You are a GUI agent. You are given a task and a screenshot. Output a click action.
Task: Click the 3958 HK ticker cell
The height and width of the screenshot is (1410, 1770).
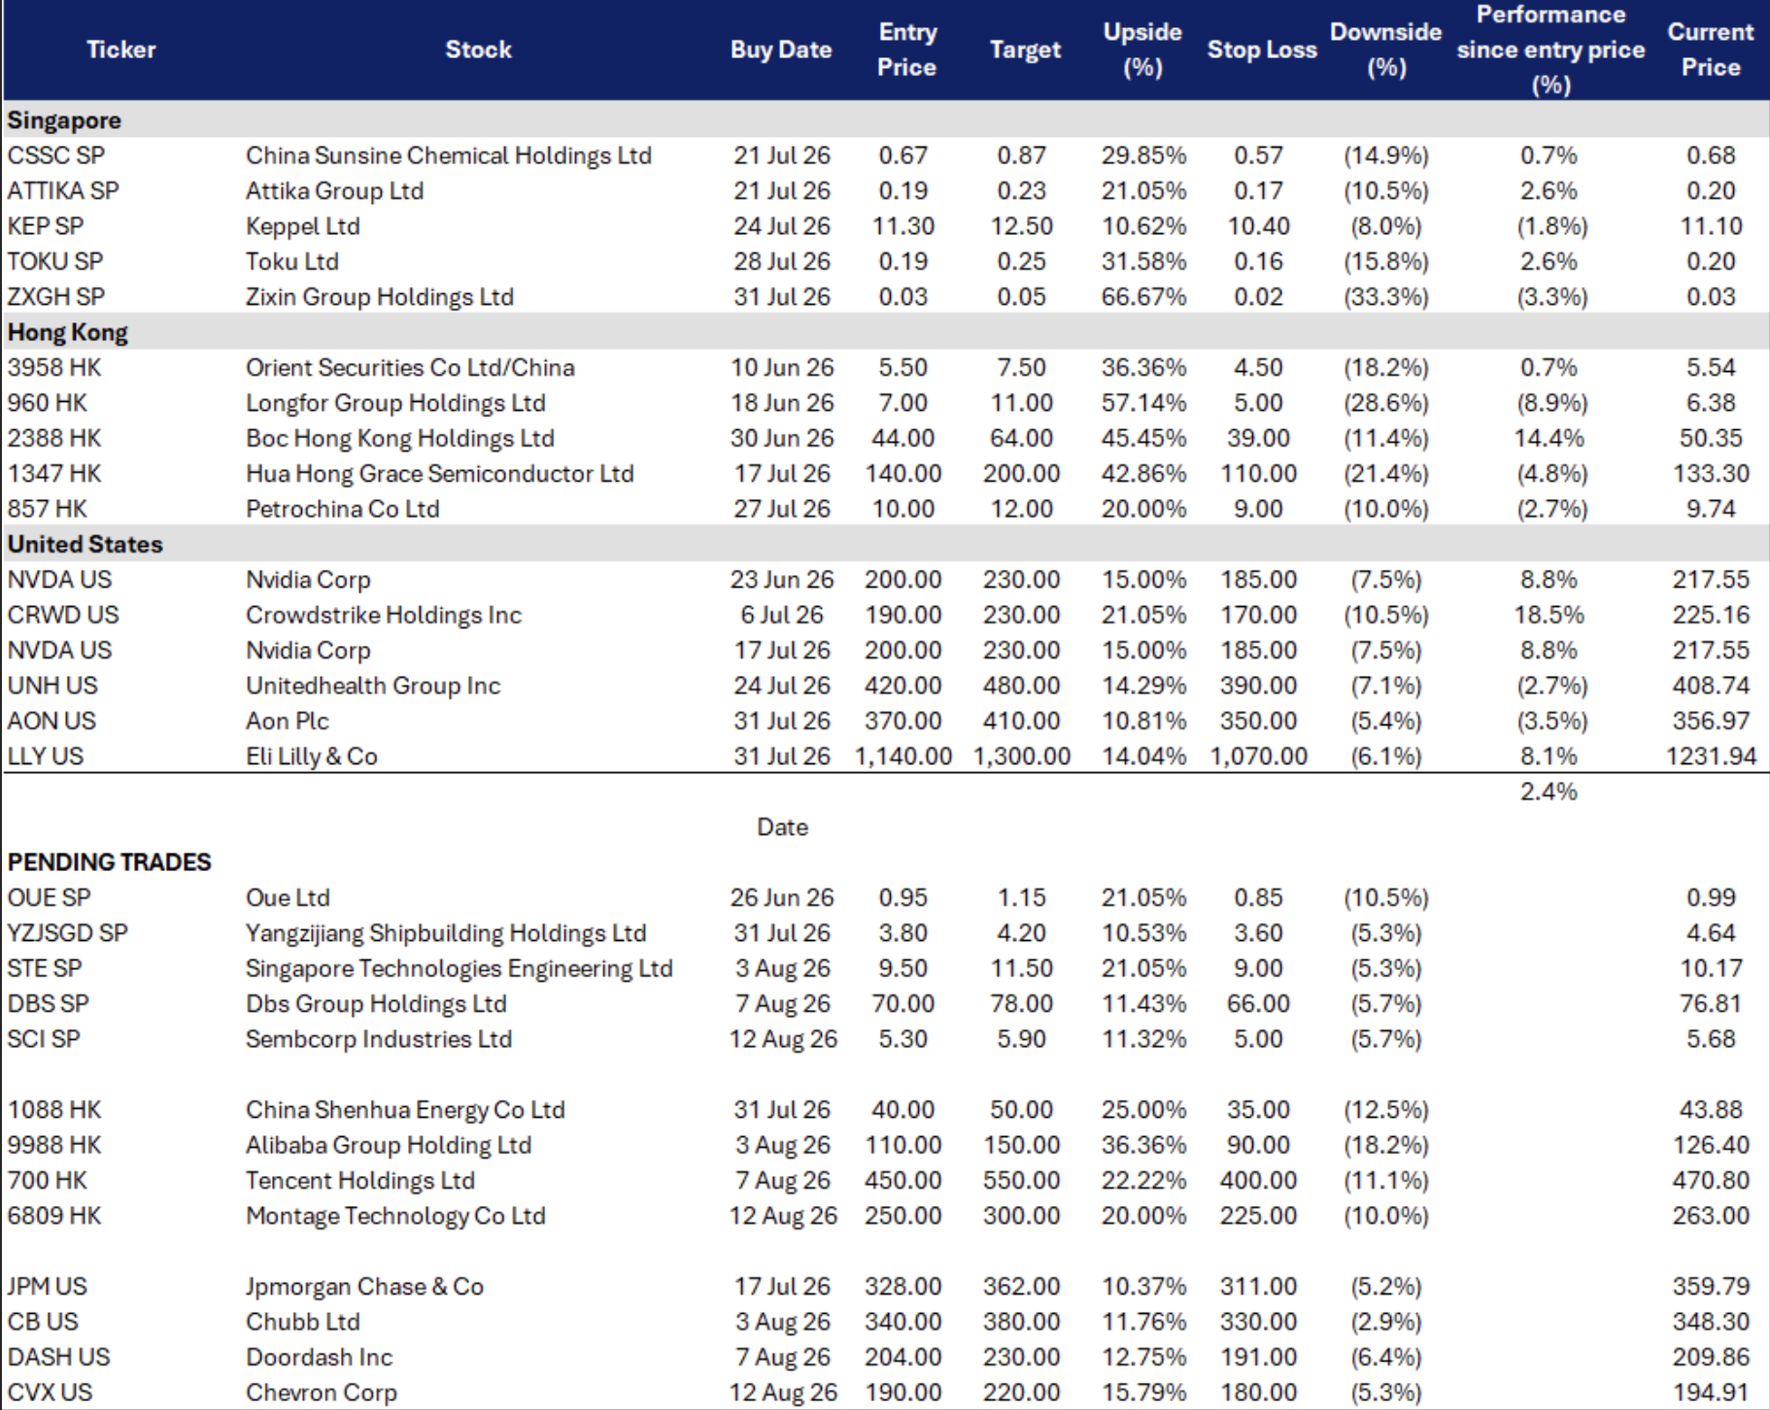(54, 367)
